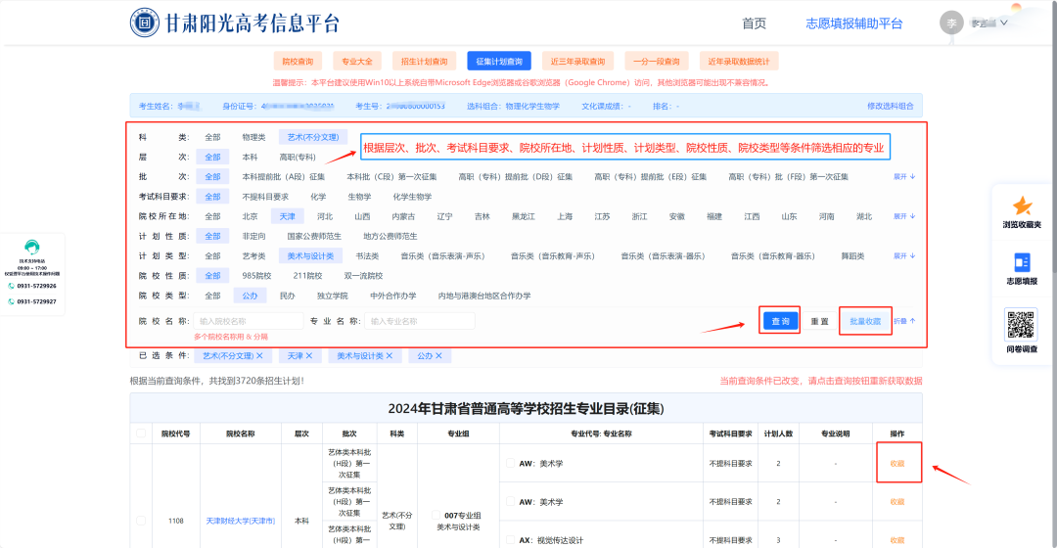Open the 近三年录取查询 tab
The image size is (1057, 548).
pyautogui.click(x=577, y=62)
